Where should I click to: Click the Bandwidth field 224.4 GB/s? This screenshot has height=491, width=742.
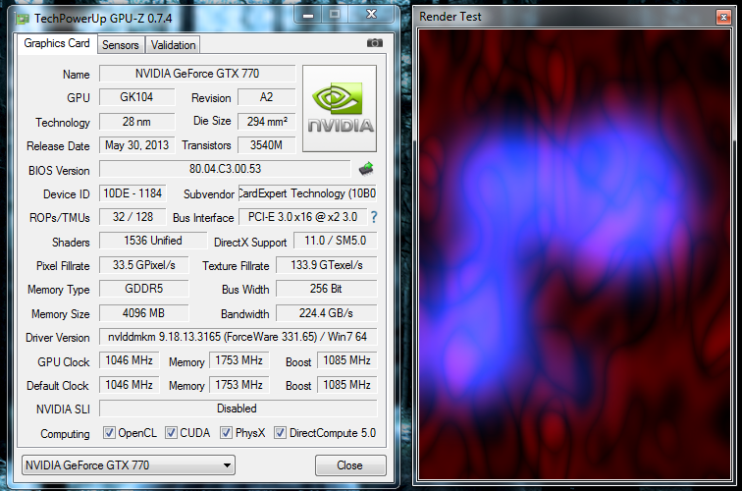click(x=327, y=313)
